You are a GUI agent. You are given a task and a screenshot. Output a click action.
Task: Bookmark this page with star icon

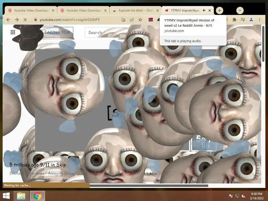(x=140, y=20)
